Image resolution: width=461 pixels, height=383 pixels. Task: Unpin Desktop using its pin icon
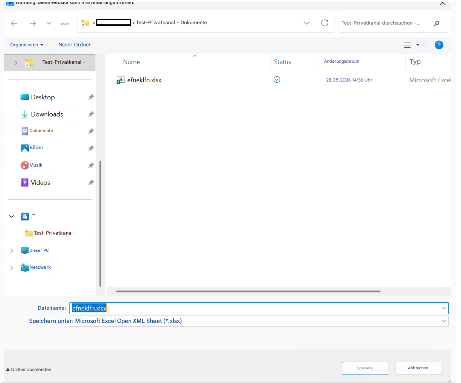point(91,97)
